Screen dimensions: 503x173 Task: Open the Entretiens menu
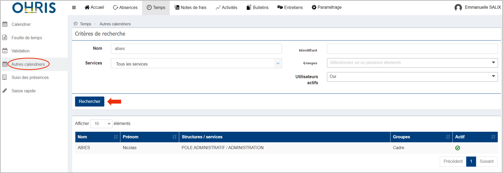pyautogui.click(x=290, y=7)
